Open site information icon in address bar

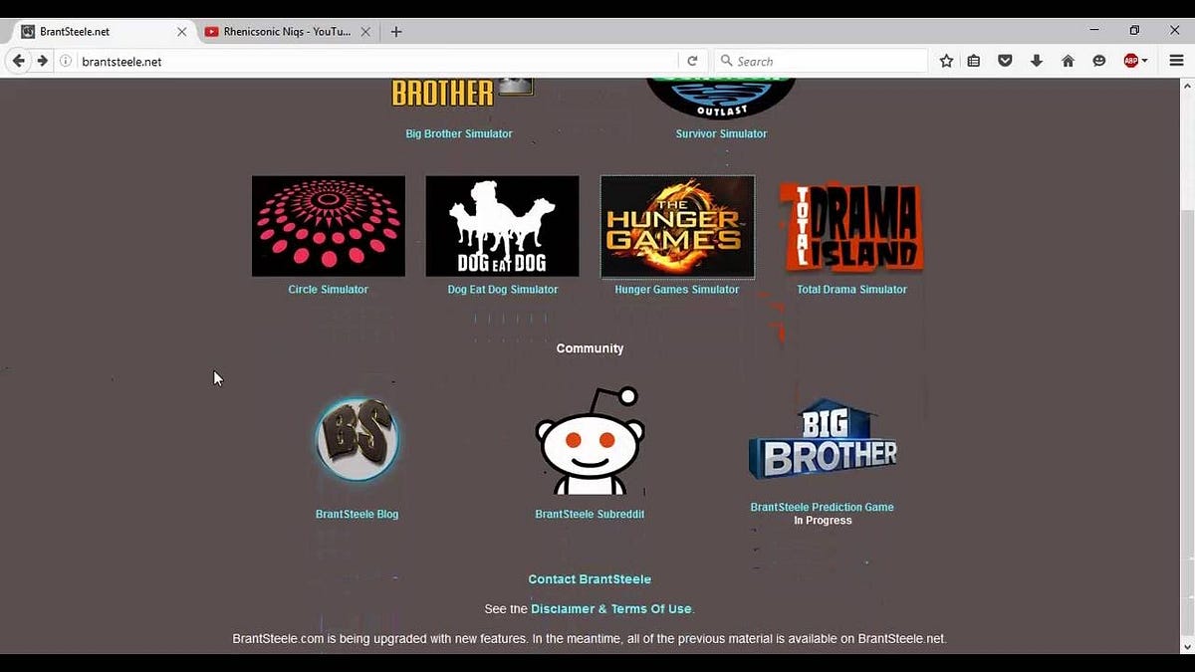[x=66, y=61]
